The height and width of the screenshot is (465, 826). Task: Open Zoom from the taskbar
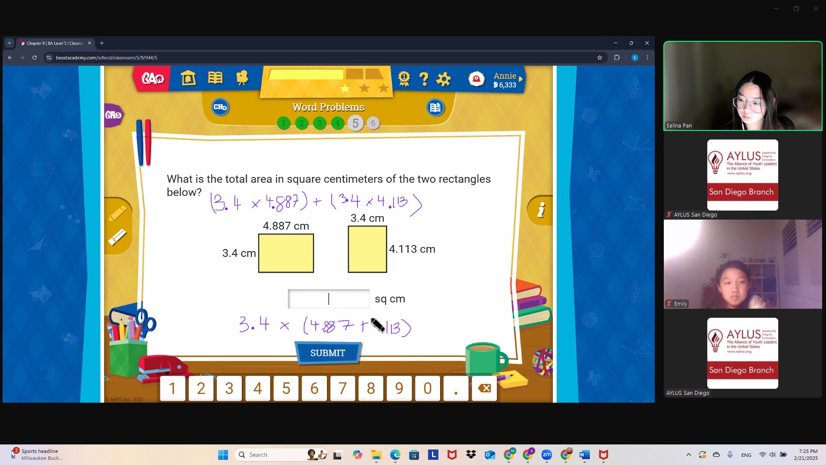pyautogui.click(x=546, y=455)
